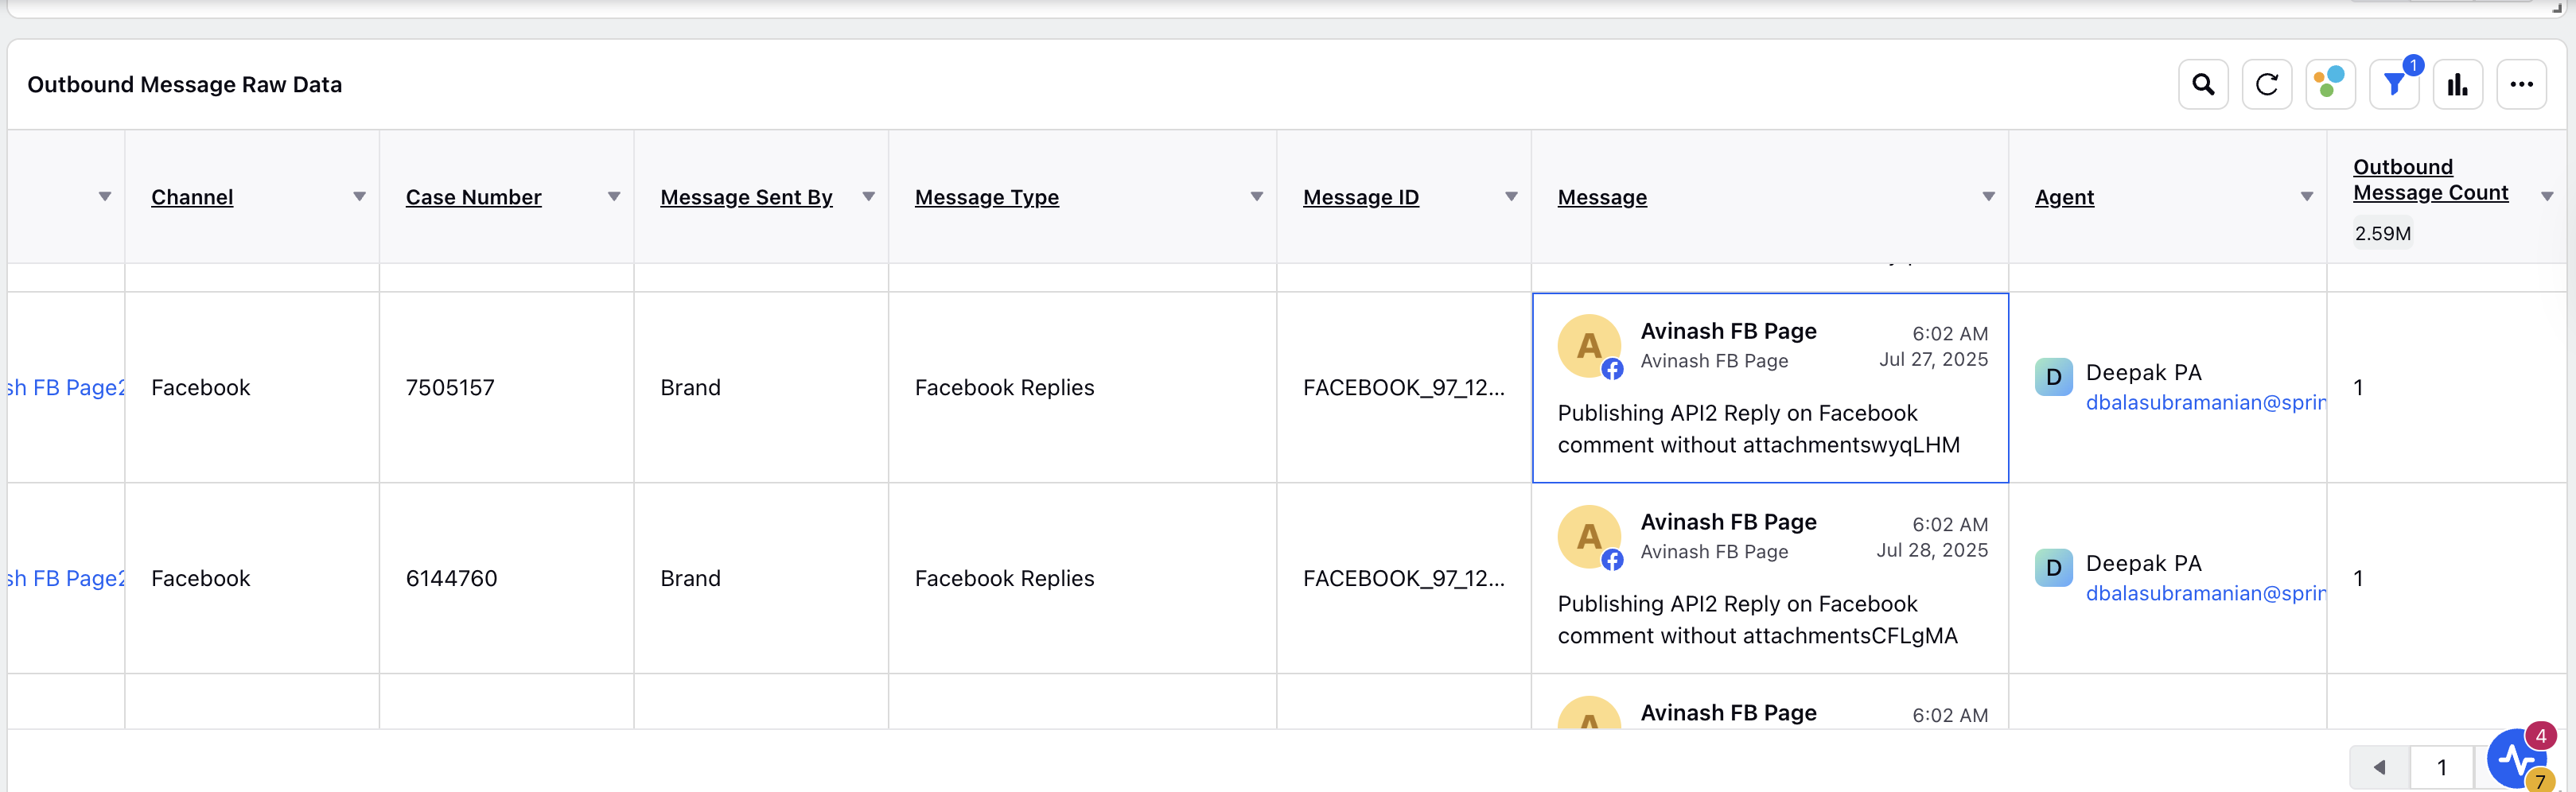Sort by the Case Number column header
Viewport: 2576px width, 792px height.
[x=473, y=197]
